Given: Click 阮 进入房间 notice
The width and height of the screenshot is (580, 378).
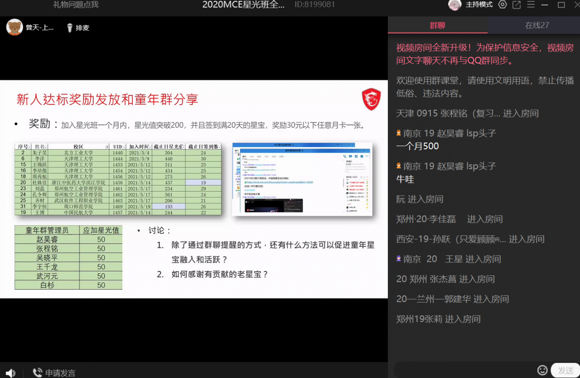Looking at the screenshot, I should (420, 199).
